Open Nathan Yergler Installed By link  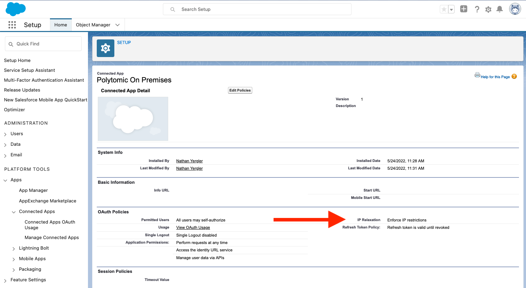coord(190,161)
